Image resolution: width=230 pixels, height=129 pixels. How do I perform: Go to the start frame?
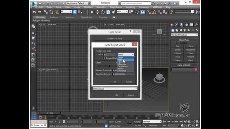coord(165,121)
